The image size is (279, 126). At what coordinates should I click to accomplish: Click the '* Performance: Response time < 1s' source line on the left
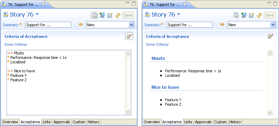tap(37, 57)
